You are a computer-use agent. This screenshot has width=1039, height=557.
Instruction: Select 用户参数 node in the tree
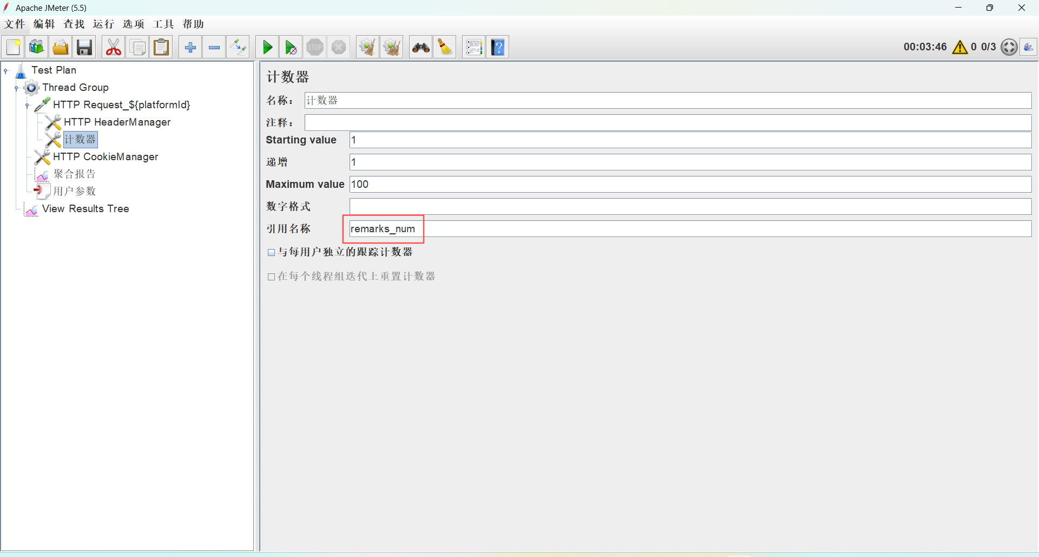(x=75, y=192)
